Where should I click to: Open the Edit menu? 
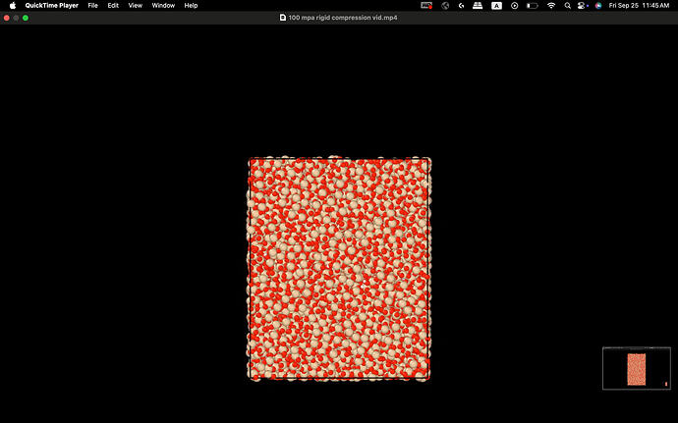click(113, 6)
